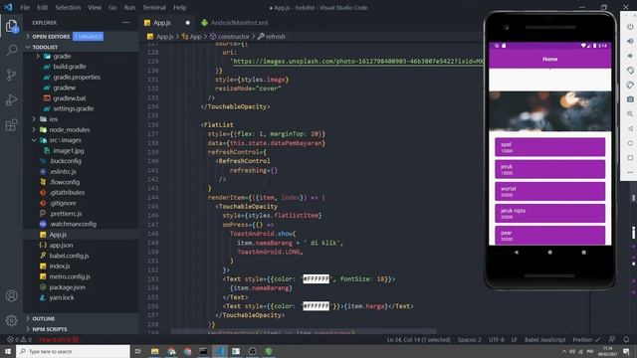Take emulator screenshot with camera icon
The height and width of the screenshot is (358, 637).
click(x=630, y=99)
